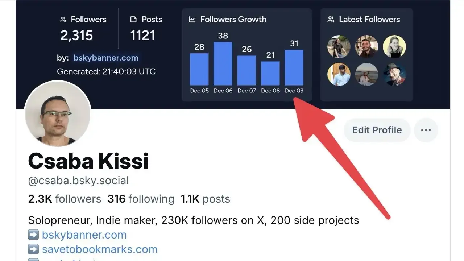Select the Dec 09 bar showing 31

click(x=294, y=68)
